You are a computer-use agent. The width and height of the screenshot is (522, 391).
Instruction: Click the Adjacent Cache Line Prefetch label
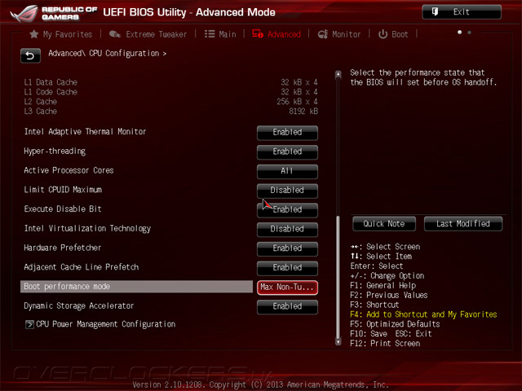point(82,267)
